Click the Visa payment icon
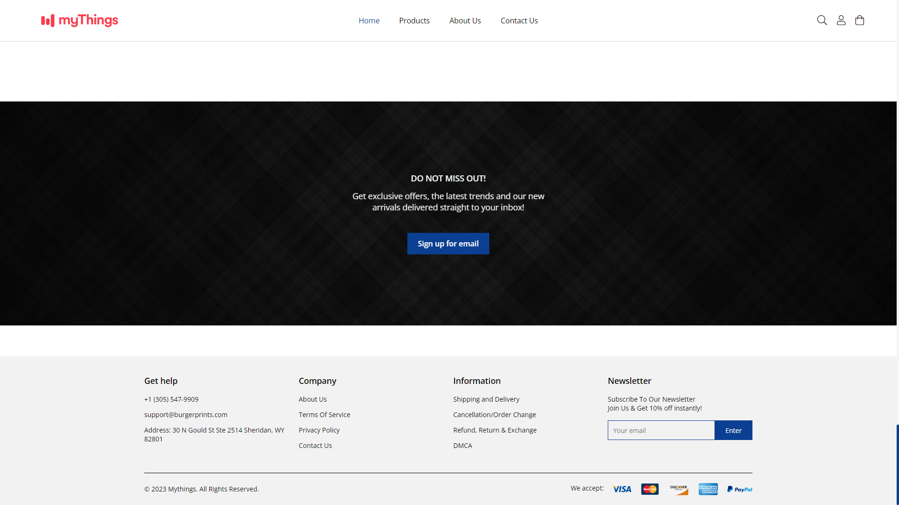 tap(622, 489)
